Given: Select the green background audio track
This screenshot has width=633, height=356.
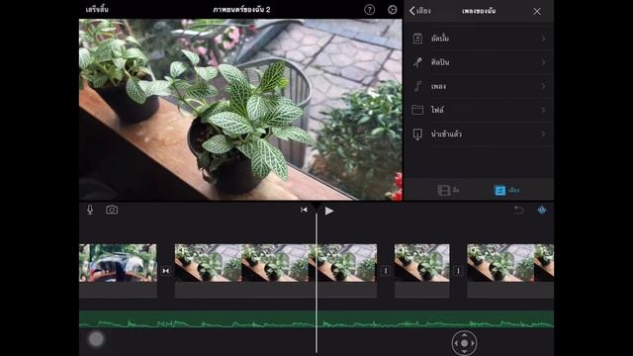Looking at the screenshot, I should tap(316, 319).
